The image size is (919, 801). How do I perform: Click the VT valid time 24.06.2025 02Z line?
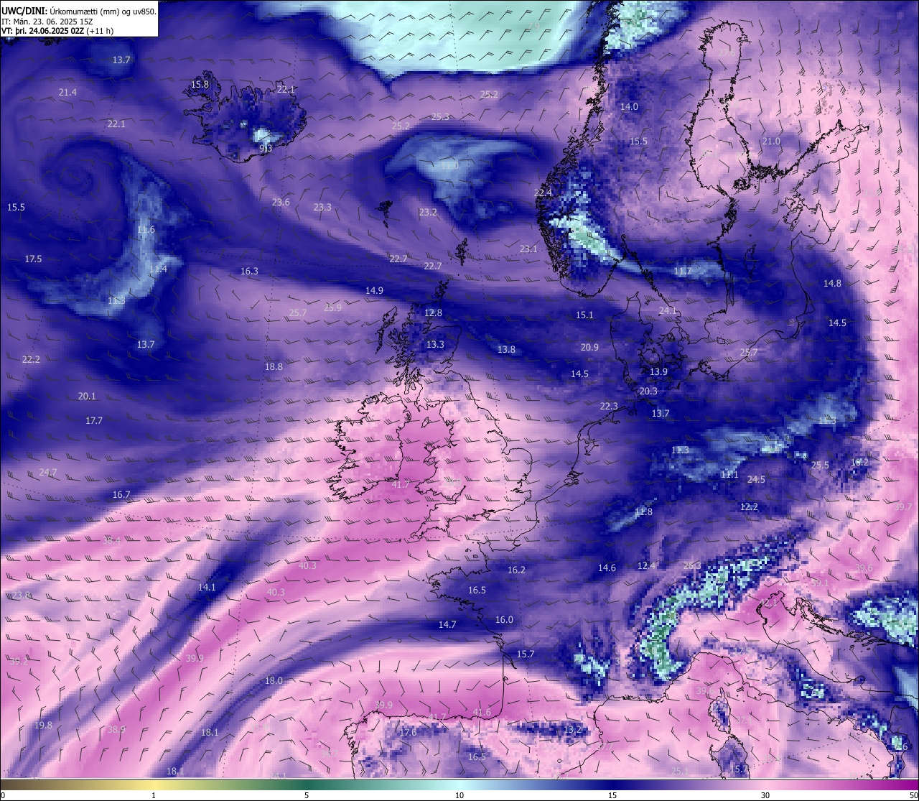57,31
